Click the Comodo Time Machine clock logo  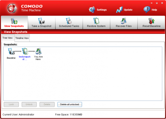point(12,8)
